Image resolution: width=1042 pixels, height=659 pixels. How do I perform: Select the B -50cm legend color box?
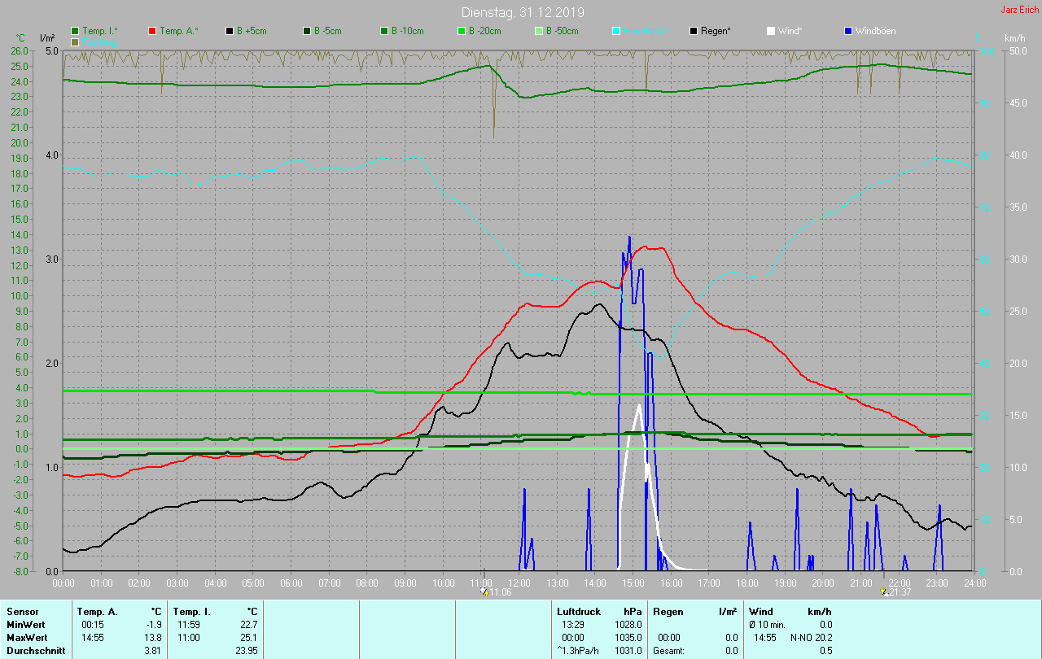click(539, 31)
